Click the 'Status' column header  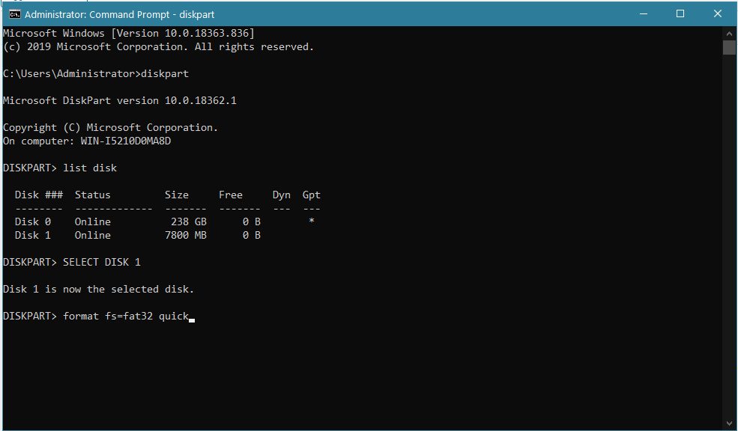coord(93,195)
